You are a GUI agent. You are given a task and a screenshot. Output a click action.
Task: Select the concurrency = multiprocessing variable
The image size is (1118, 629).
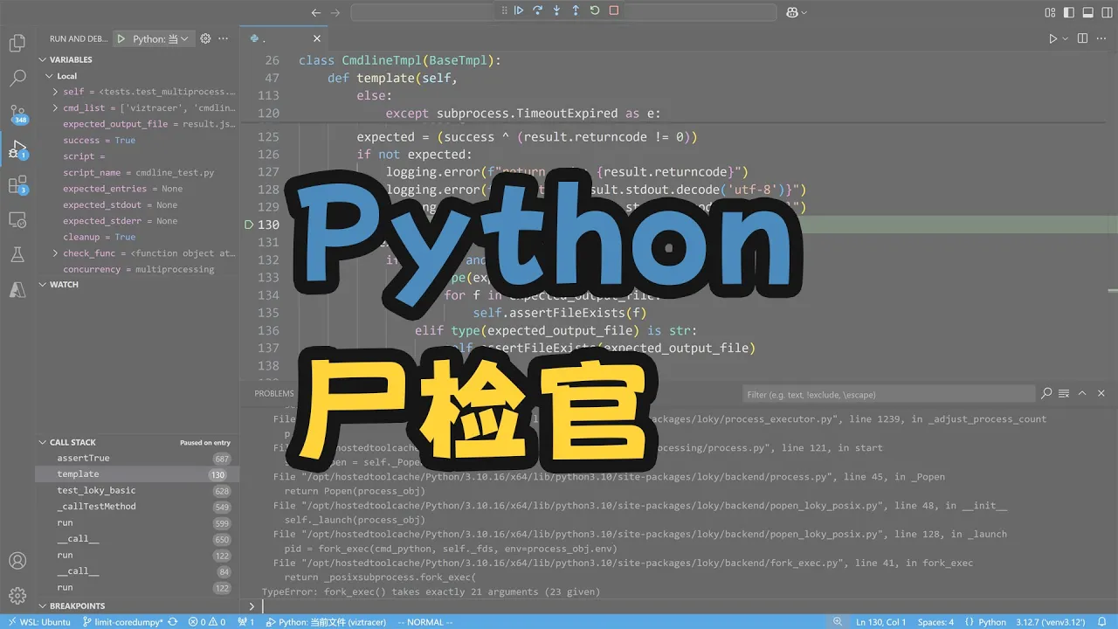tap(136, 269)
